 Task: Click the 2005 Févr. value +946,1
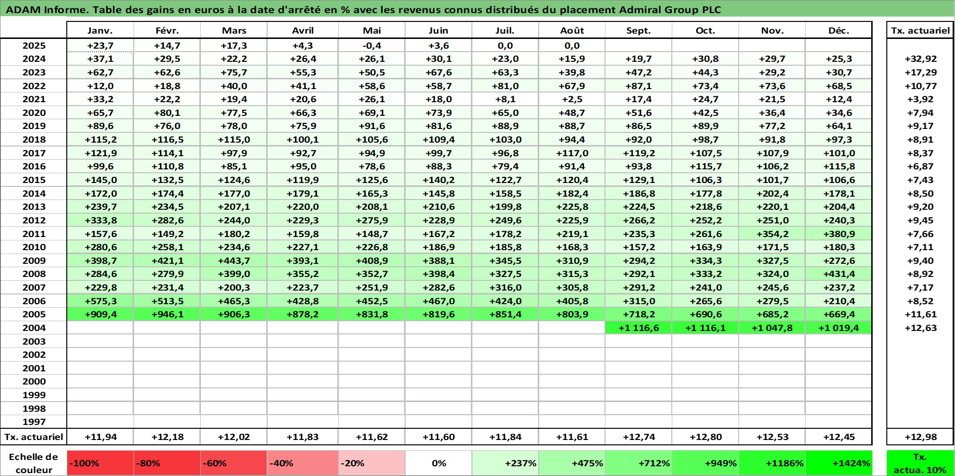[x=167, y=314]
